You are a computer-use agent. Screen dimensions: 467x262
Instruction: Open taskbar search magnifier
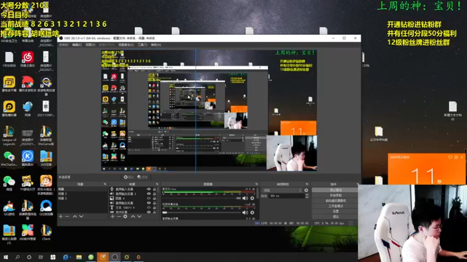point(18,257)
